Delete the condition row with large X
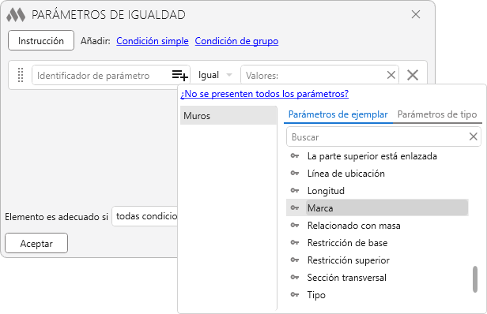The height and width of the screenshot is (314, 487). (413, 75)
